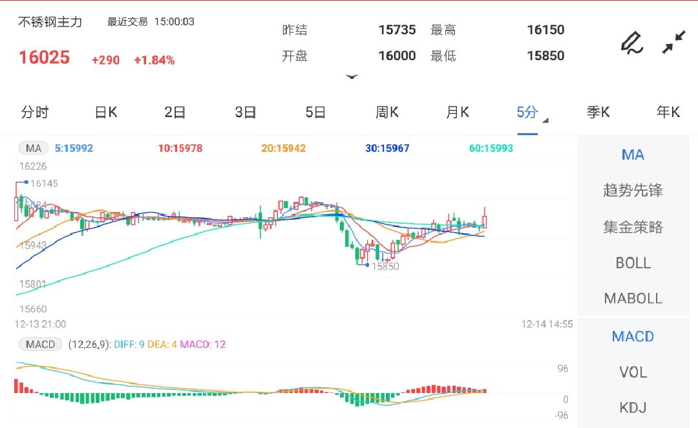Image resolution: width=698 pixels, height=428 pixels.
Task: Click the 最近交易 15:00:03 timestamp
Action: pyautogui.click(x=151, y=22)
